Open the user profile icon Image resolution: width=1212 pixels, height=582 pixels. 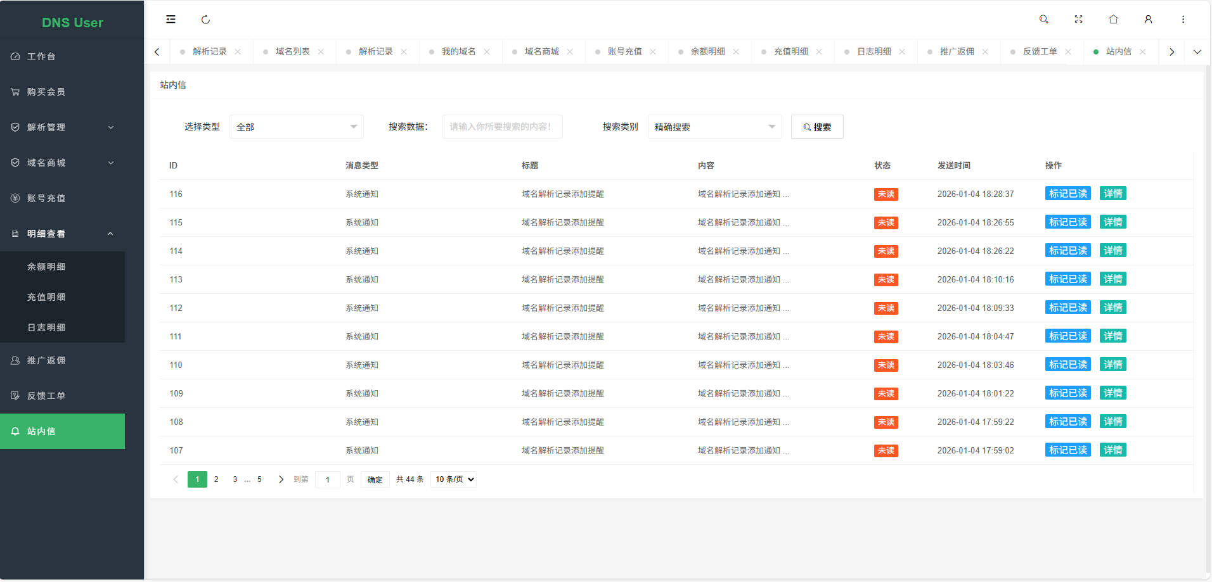point(1148,20)
